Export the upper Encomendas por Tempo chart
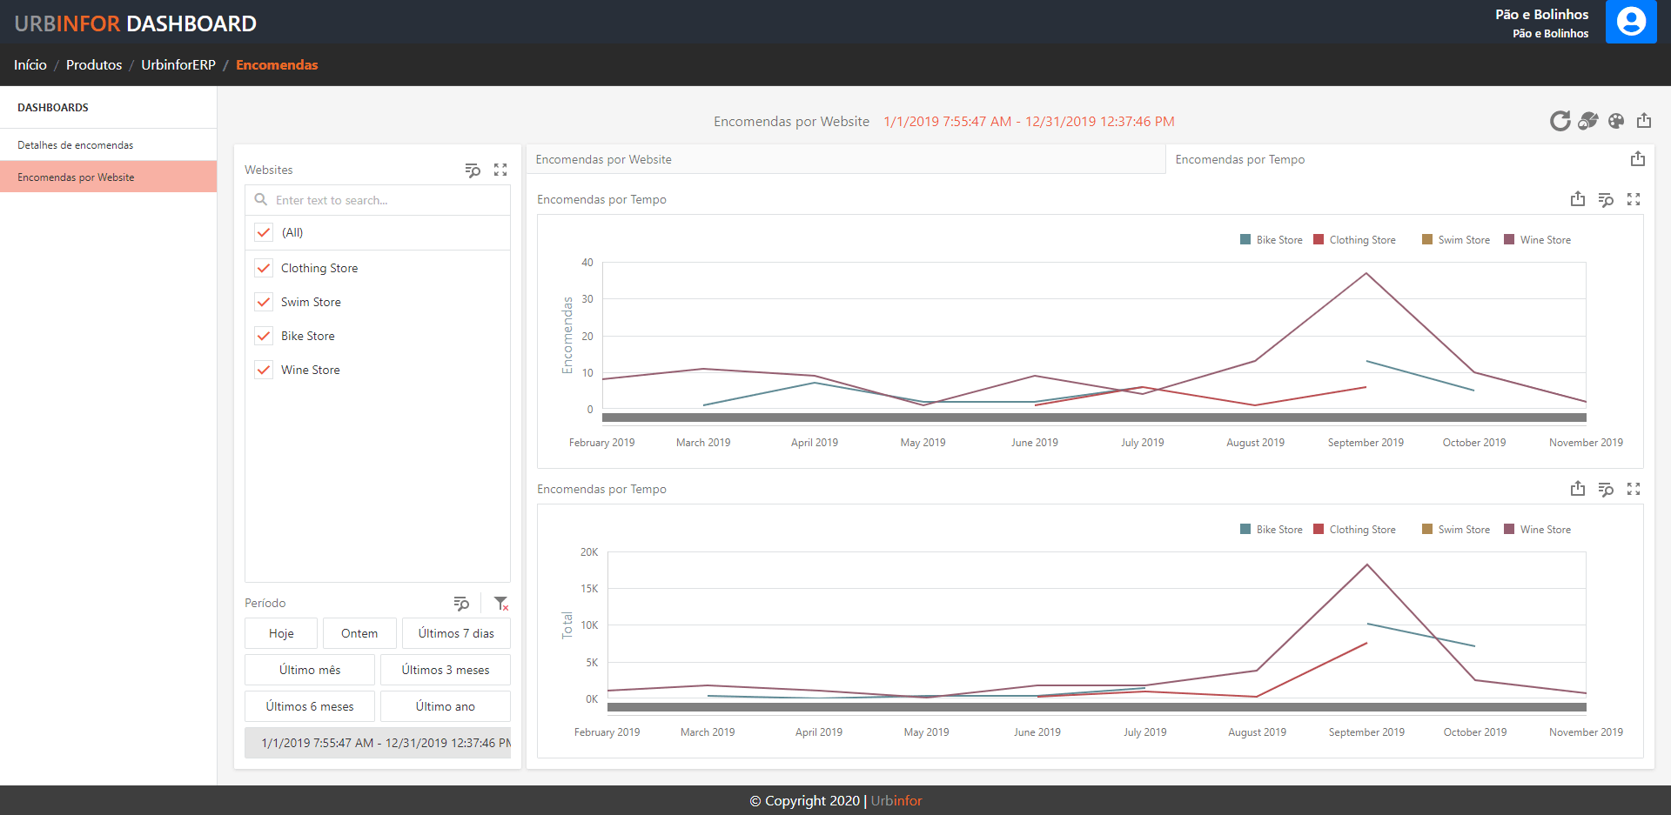 tap(1577, 199)
